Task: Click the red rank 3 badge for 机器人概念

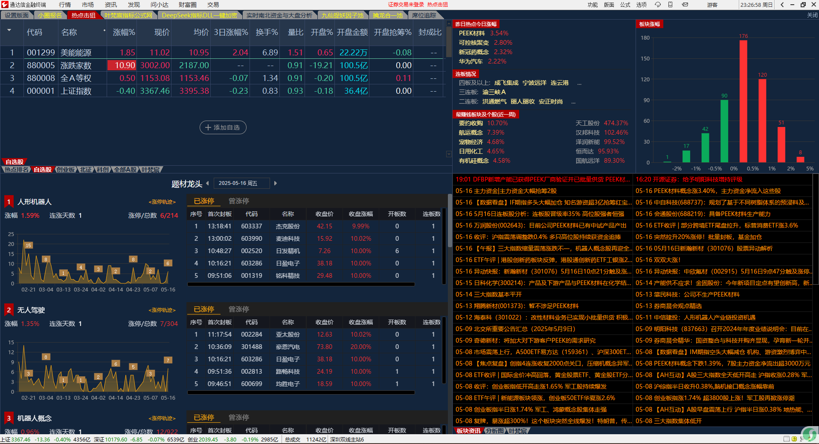Action: tap(9, 418)
